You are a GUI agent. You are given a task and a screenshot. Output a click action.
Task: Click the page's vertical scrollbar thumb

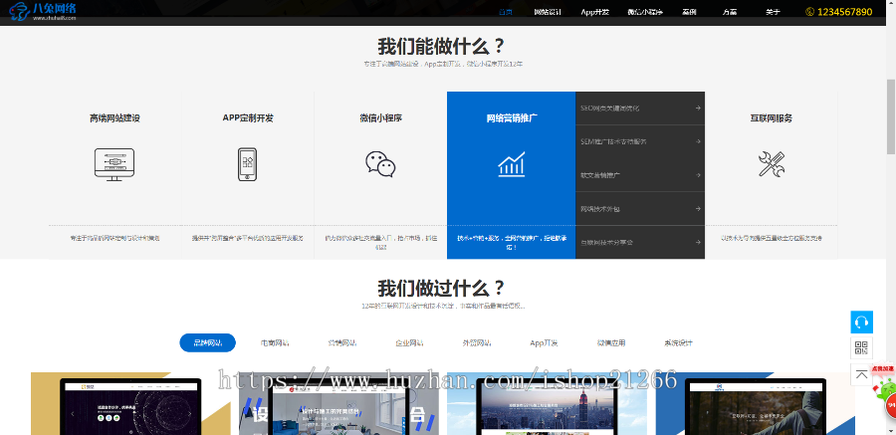coord(891,116)
